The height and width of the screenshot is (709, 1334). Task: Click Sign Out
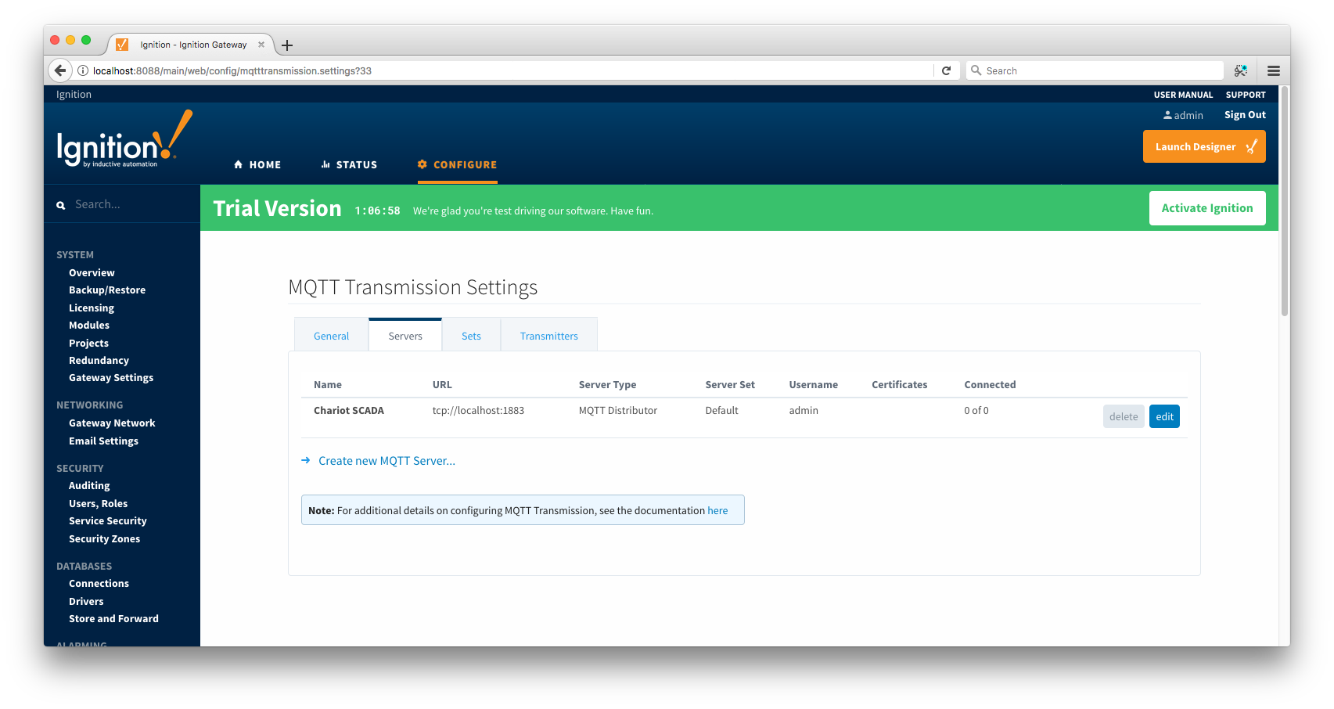(x=1245, y=114)
